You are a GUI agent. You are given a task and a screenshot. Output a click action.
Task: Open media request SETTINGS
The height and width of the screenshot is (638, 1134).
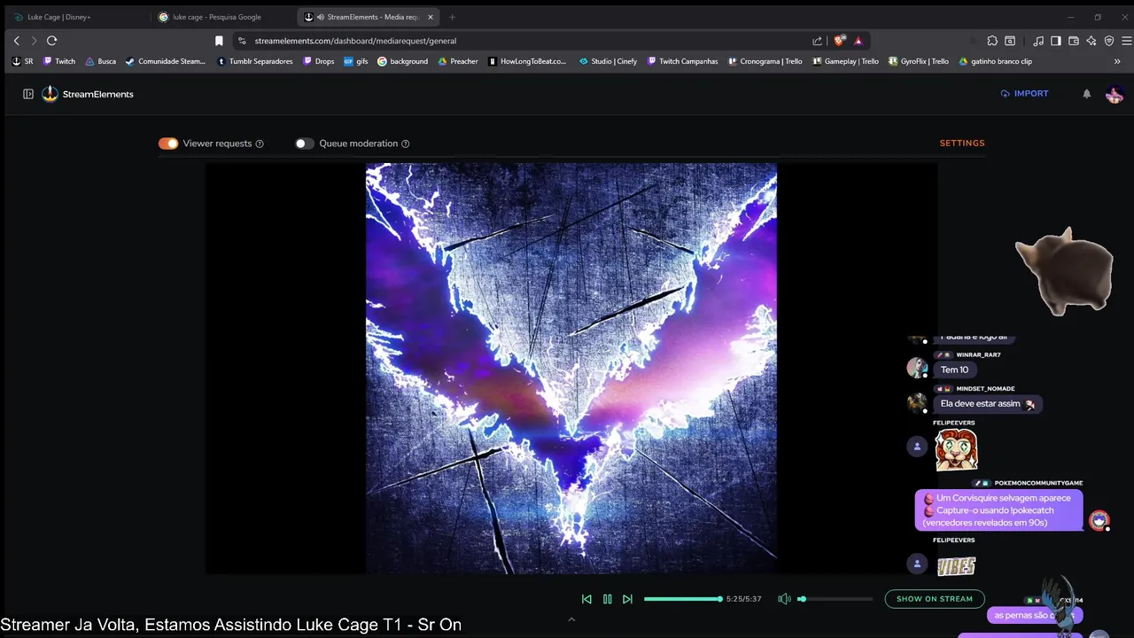pos(962,143)
